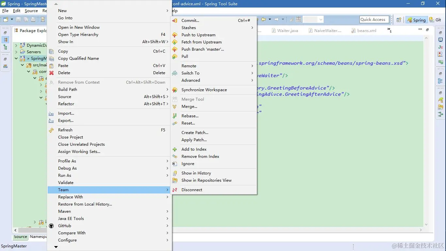This screenshot has width=446, height=251.
Task: Open the Replace With submenu
Action: (109, 197)
